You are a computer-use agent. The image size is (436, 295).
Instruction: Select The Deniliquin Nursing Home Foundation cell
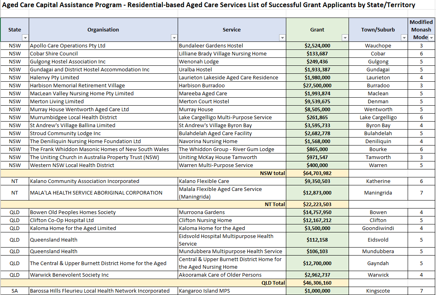103,141
